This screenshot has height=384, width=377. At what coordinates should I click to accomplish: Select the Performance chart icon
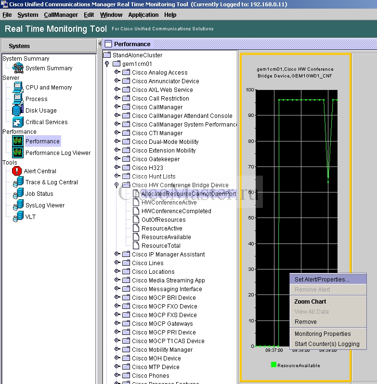pyautogui.click(x=18, y=141)
